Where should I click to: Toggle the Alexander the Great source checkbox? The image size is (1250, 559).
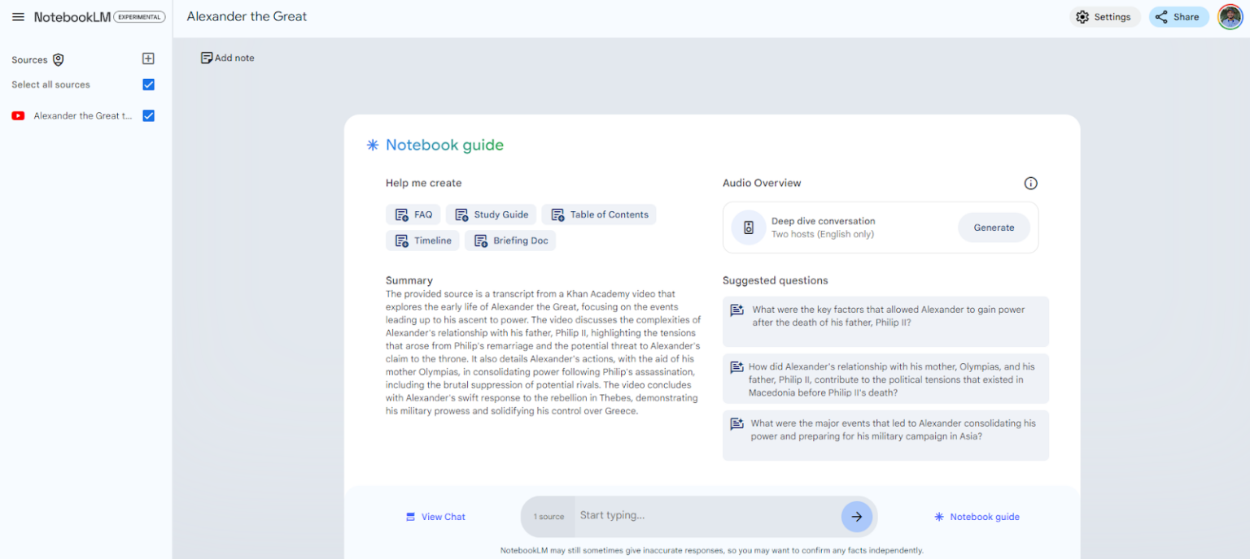[x=148, y=116]
